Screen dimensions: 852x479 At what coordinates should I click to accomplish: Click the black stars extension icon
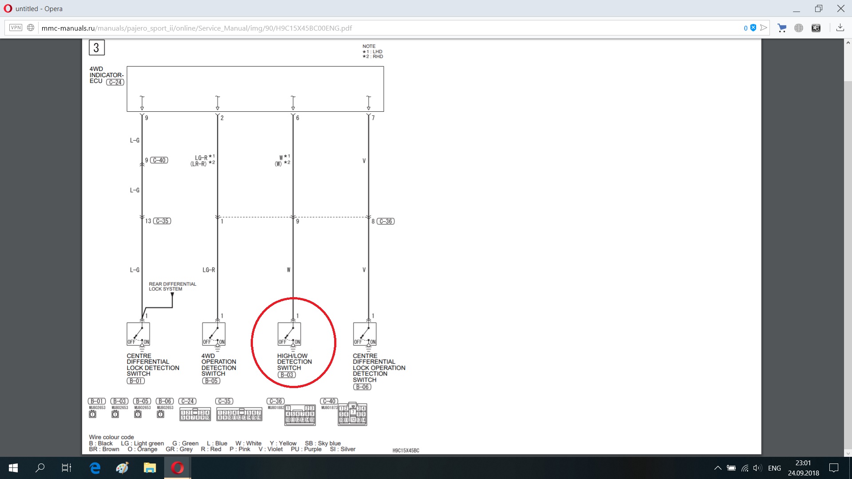tap(816, 28)
